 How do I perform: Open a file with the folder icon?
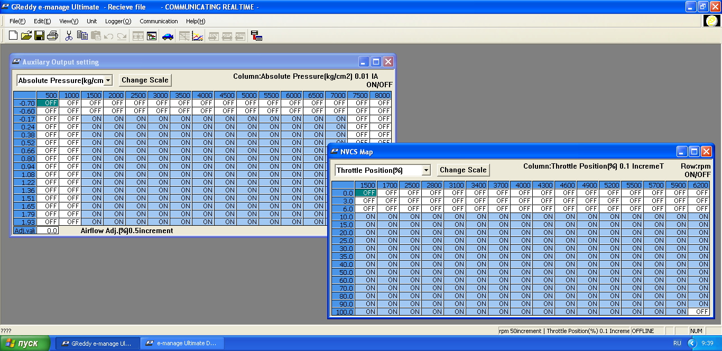(x=26, y=36)
